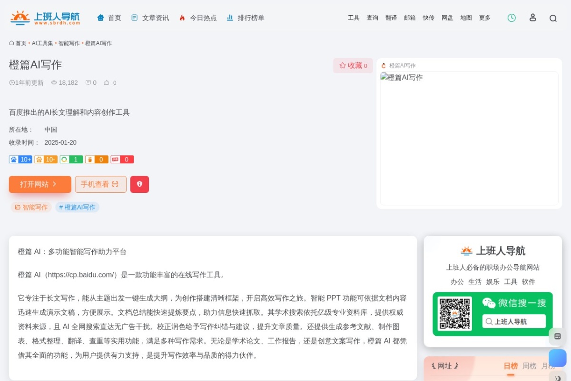Click the 2025-01-20 收录时间 value
571x381 pixels.
pyautogui.click(x=60, y=142)
